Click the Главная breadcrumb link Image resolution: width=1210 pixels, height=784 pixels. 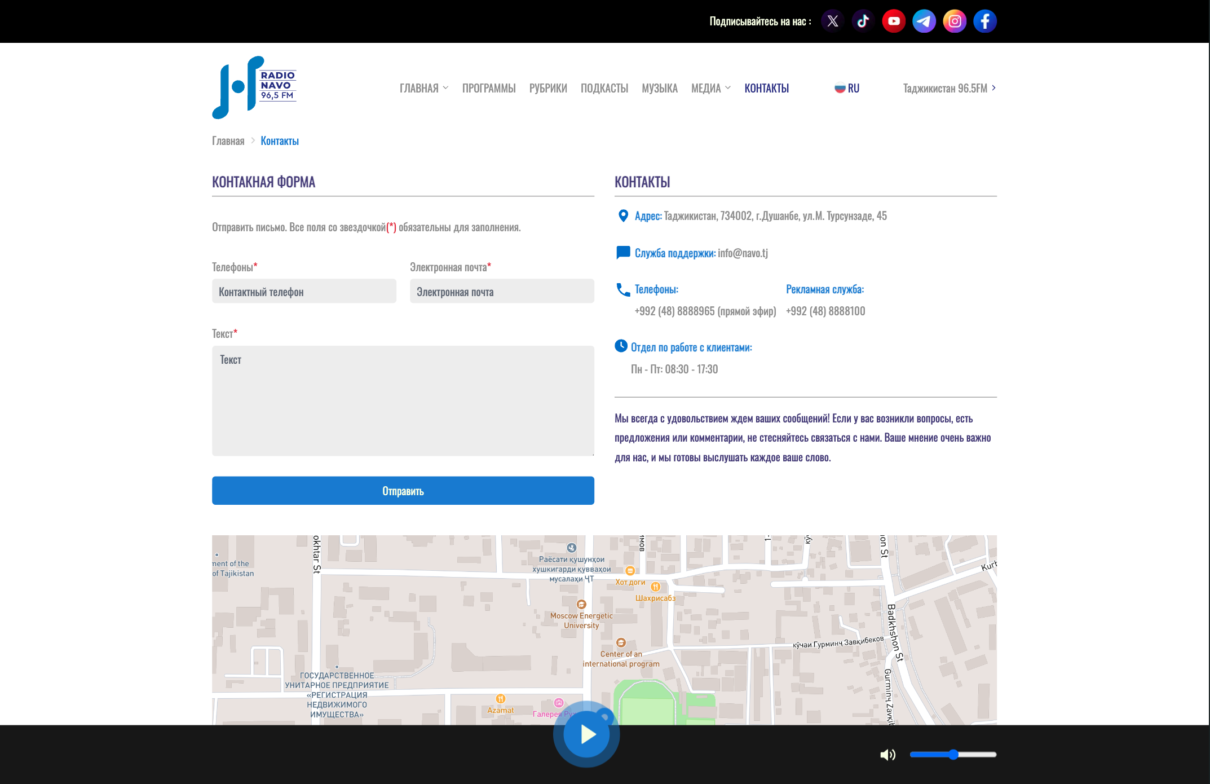[228, 141]
